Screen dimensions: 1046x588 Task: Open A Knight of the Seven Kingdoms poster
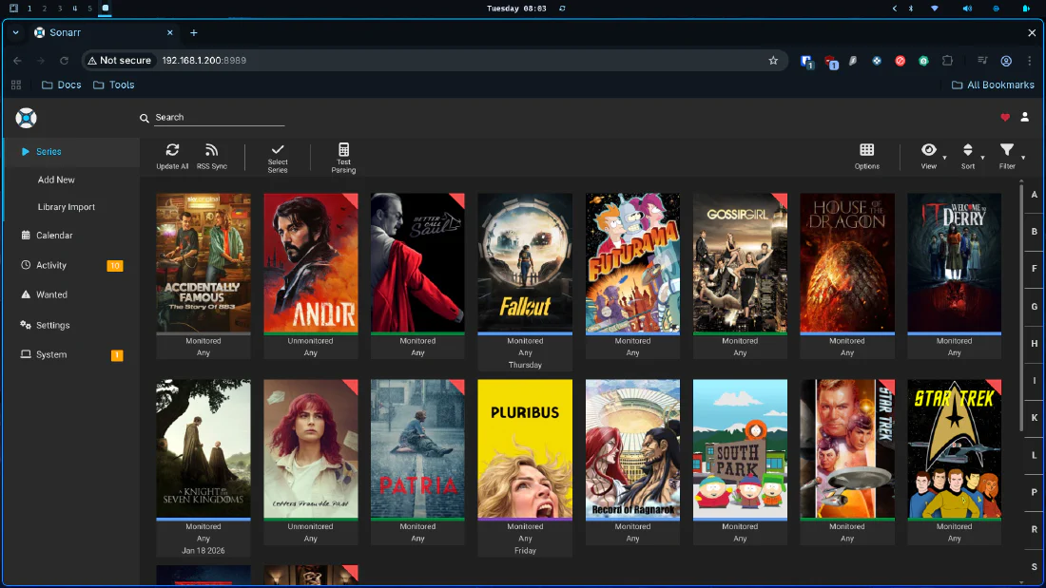click(203, 448)
